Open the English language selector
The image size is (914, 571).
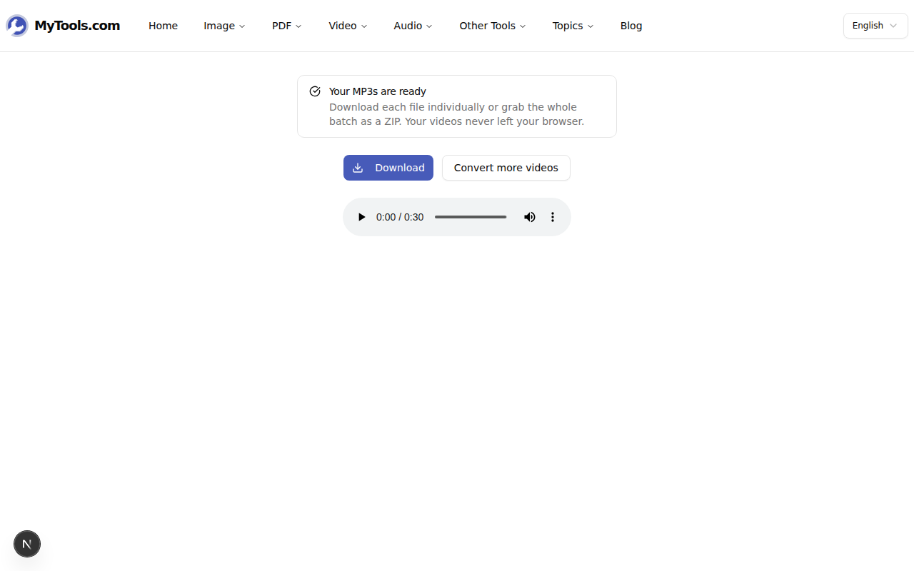(x=875, y=26)
